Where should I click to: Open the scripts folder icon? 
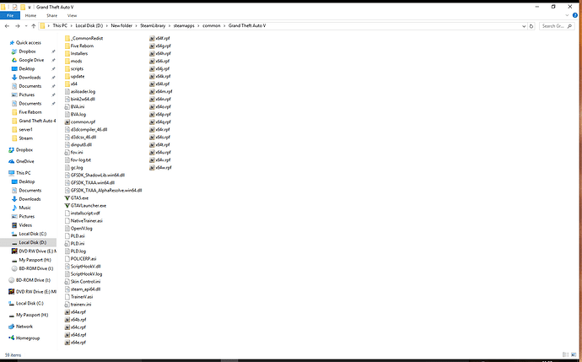click(x=67, y=68)
